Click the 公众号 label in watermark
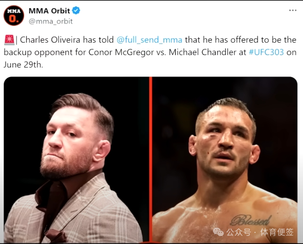 pyautogui.click(x=238, y=232)
